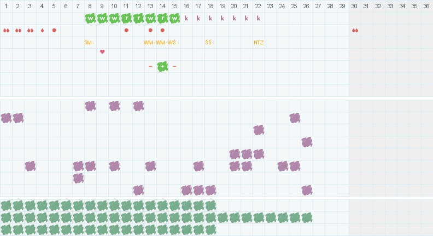Select the green plus mark on day 14

[x=162, y=66]
